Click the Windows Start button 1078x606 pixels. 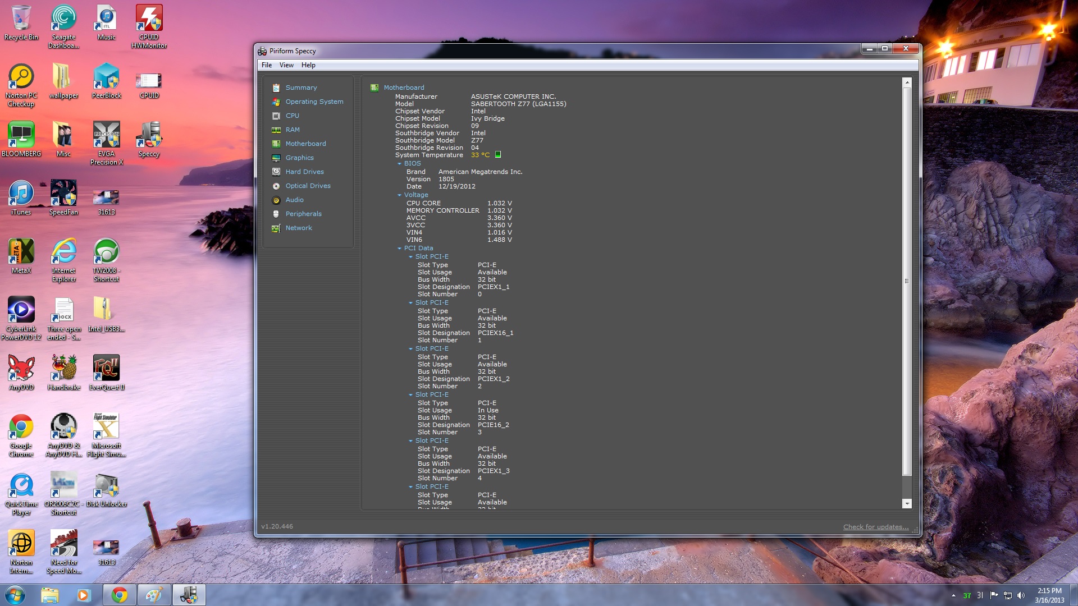pyautogui.click(x=15, y=595)
